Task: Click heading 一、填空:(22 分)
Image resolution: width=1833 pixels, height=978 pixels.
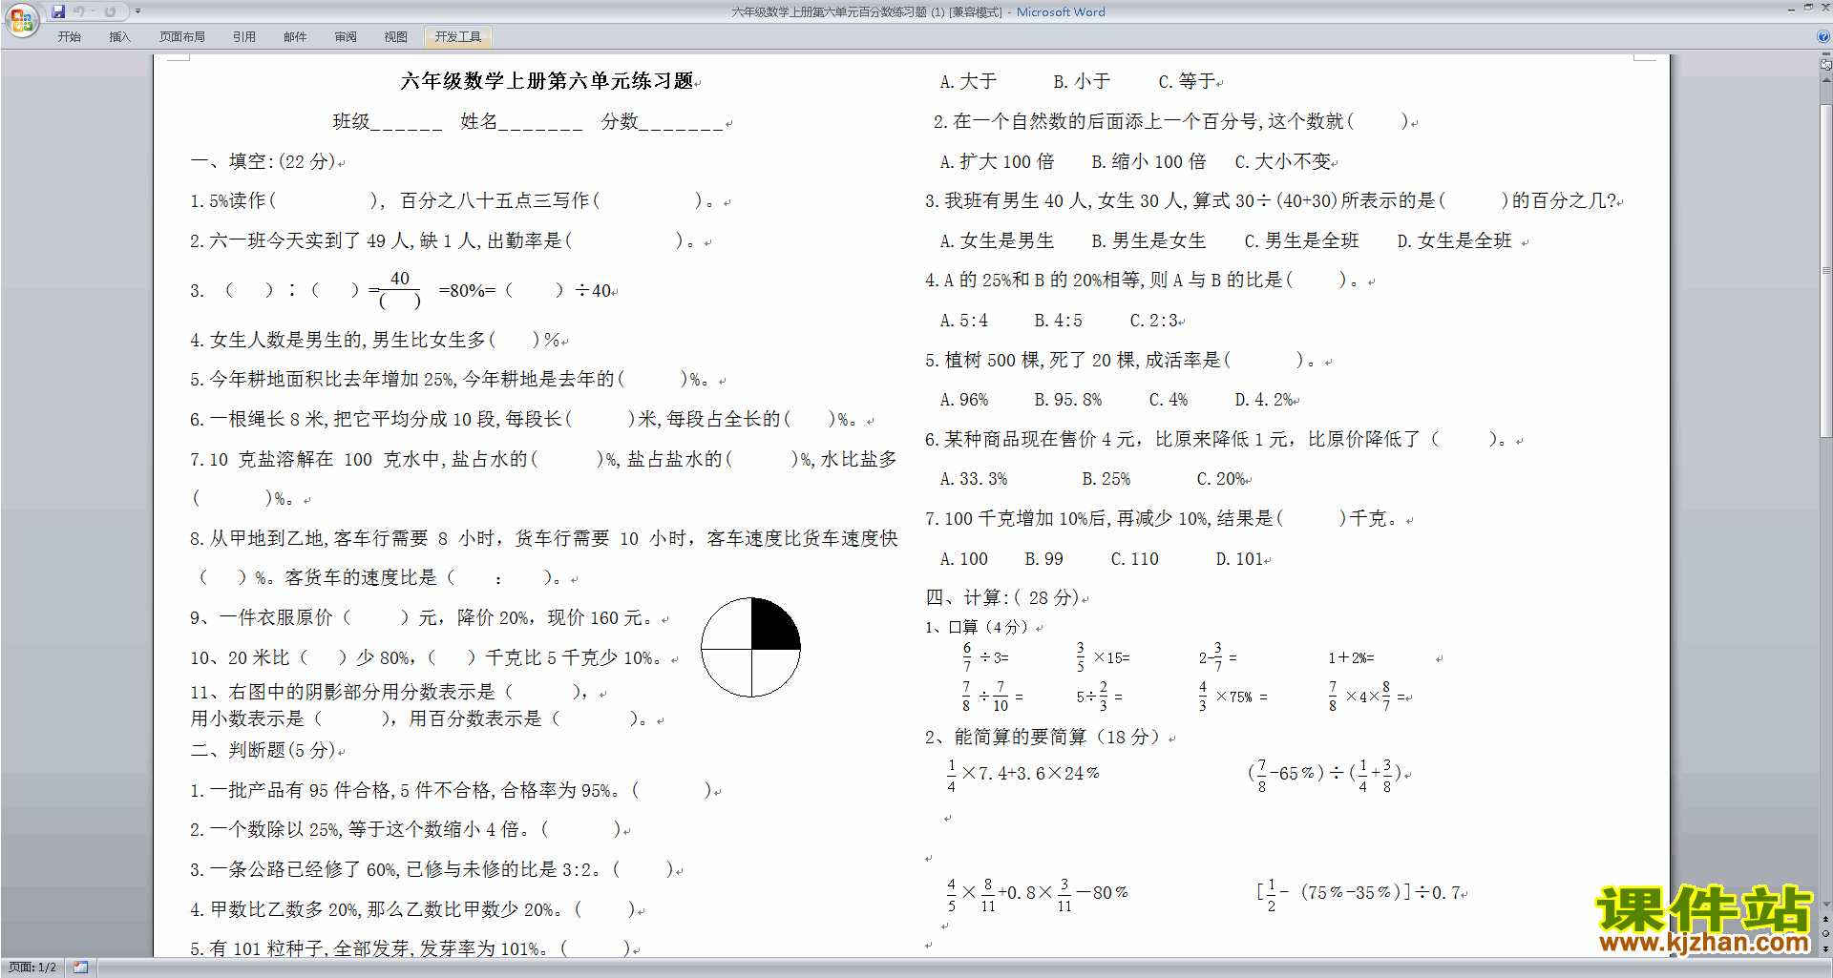Action: tap(263, 161)
